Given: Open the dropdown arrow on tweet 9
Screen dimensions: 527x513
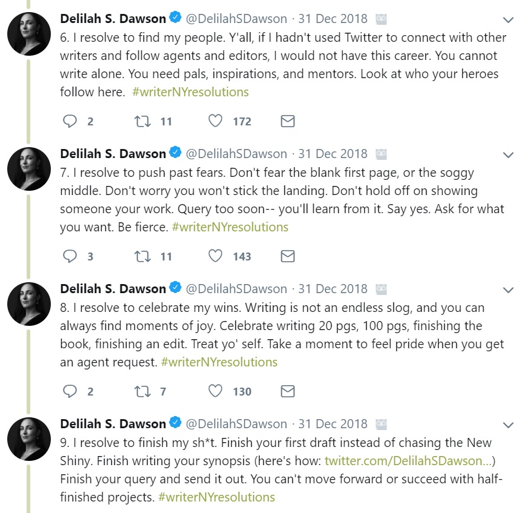Looking at the screenshot, I should pyautogui.click(x=508, y=425).
